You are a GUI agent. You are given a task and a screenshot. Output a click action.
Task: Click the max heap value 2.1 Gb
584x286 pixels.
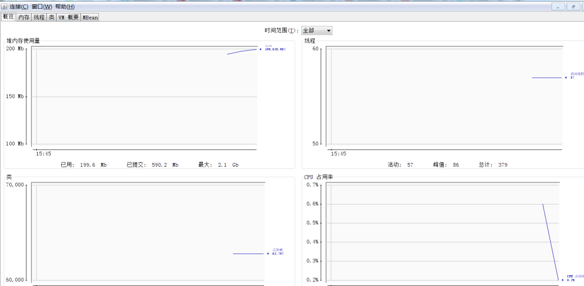tap(228, 165)
